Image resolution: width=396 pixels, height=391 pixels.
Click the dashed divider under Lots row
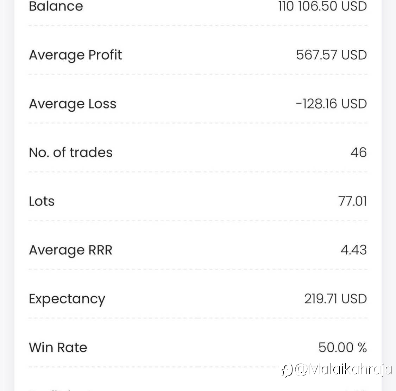[x=198, y=221]
